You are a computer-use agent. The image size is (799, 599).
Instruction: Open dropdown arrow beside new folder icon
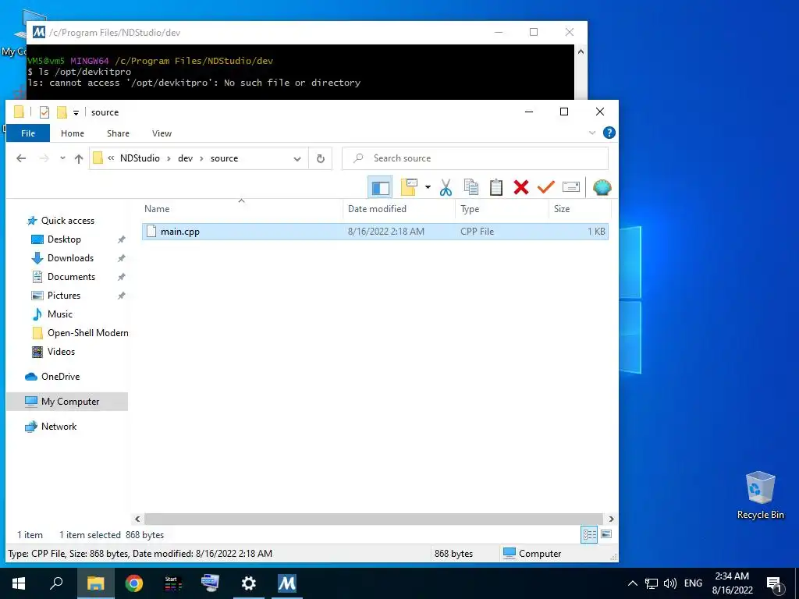pos(428,187)
